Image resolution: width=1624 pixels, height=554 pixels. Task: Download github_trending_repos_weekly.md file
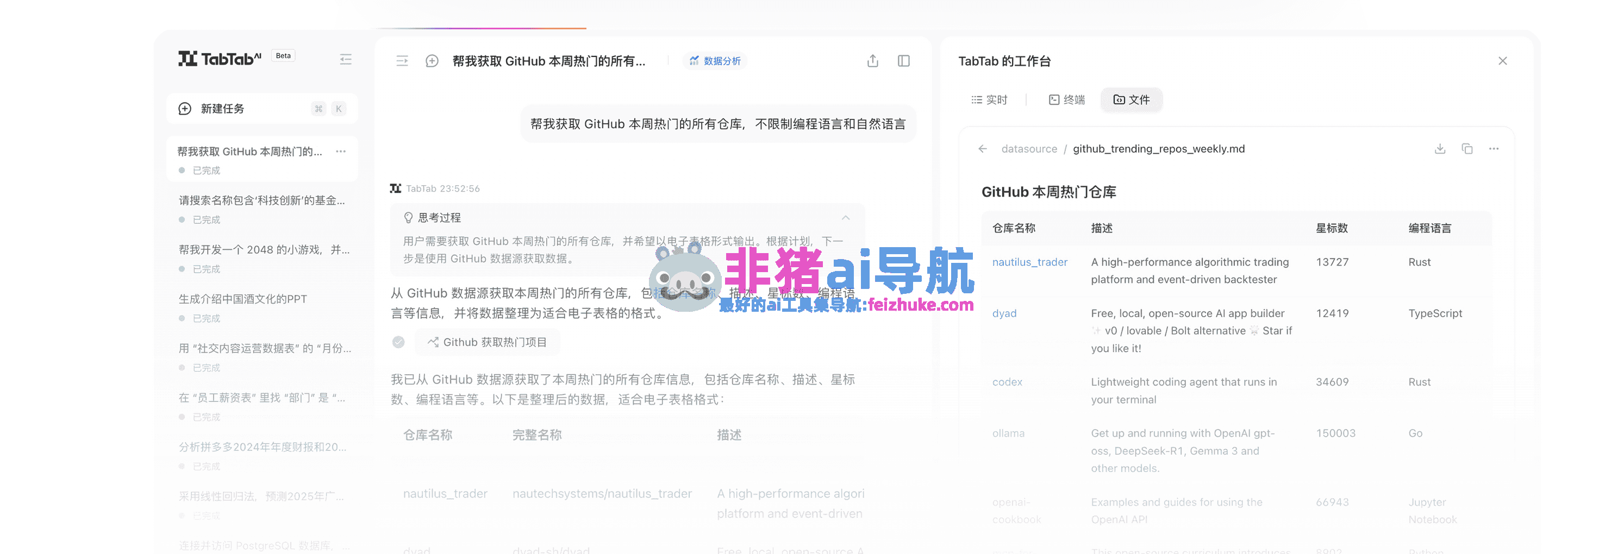[x=1440, y=149]
